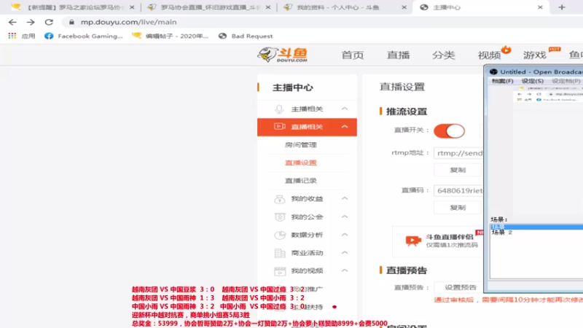Toggle the 我的收益 section chevron

345,198
